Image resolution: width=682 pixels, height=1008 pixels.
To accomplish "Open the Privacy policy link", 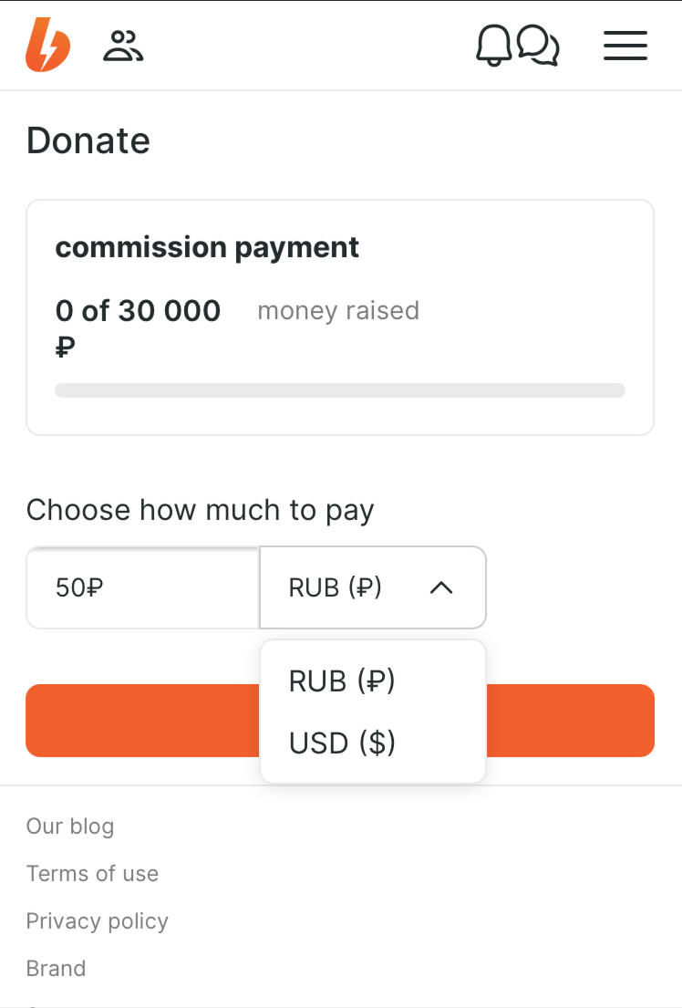I will coord(97,921).
